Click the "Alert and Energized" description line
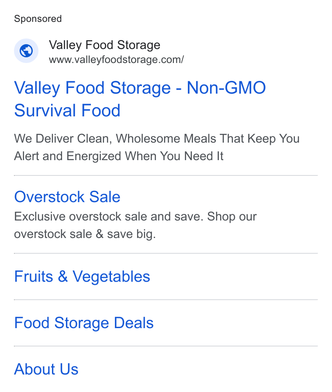The height and width of the screenshot is (392, 332). click(118, 156)
